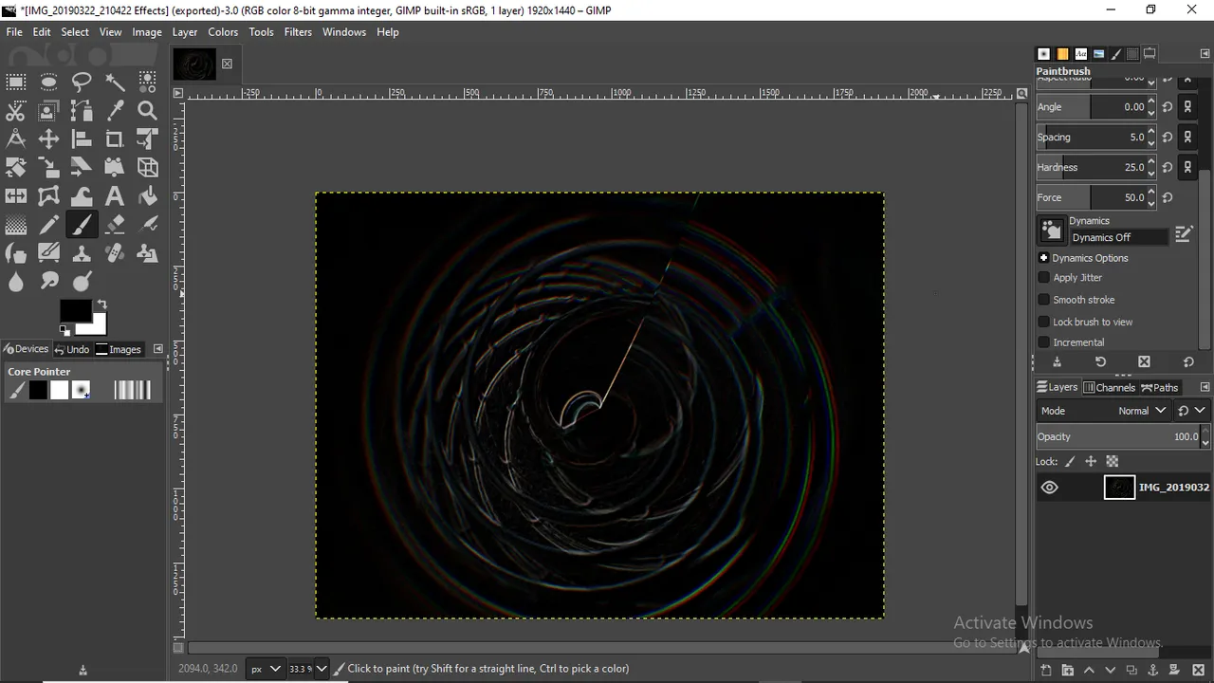Enable Incremental checkbox
The height and width of the screenshot is (683, 1214).
(1044, 342)
